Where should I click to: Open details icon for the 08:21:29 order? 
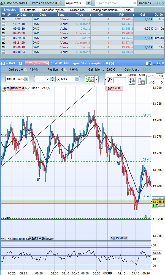(4, 42)
